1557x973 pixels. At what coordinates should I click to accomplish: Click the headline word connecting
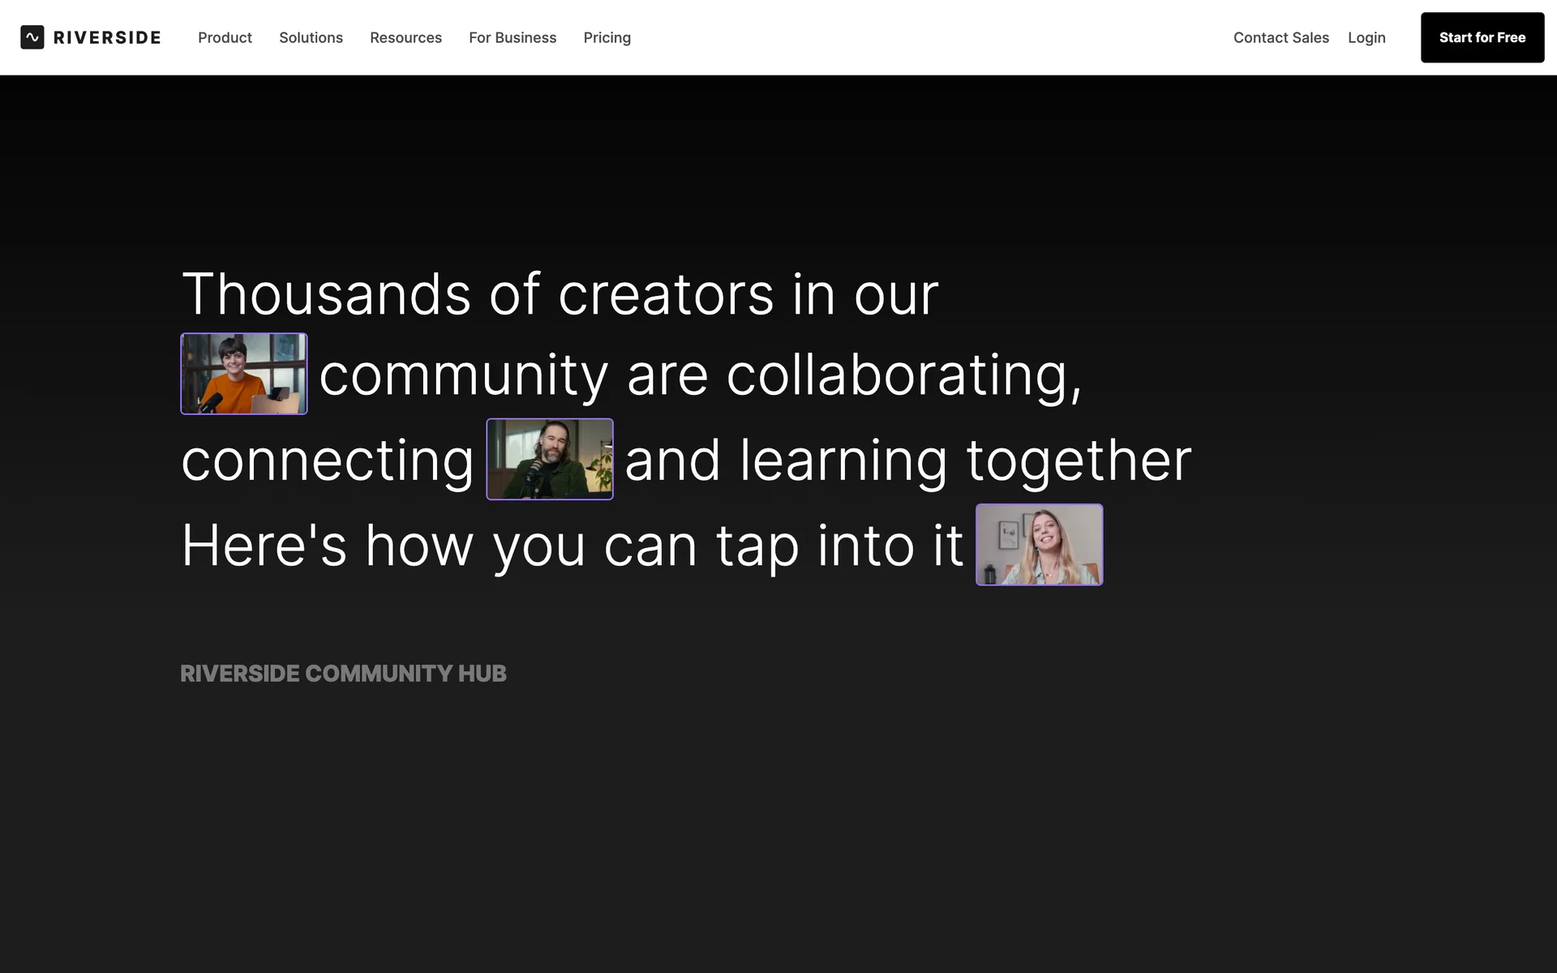tap(327, 461)
